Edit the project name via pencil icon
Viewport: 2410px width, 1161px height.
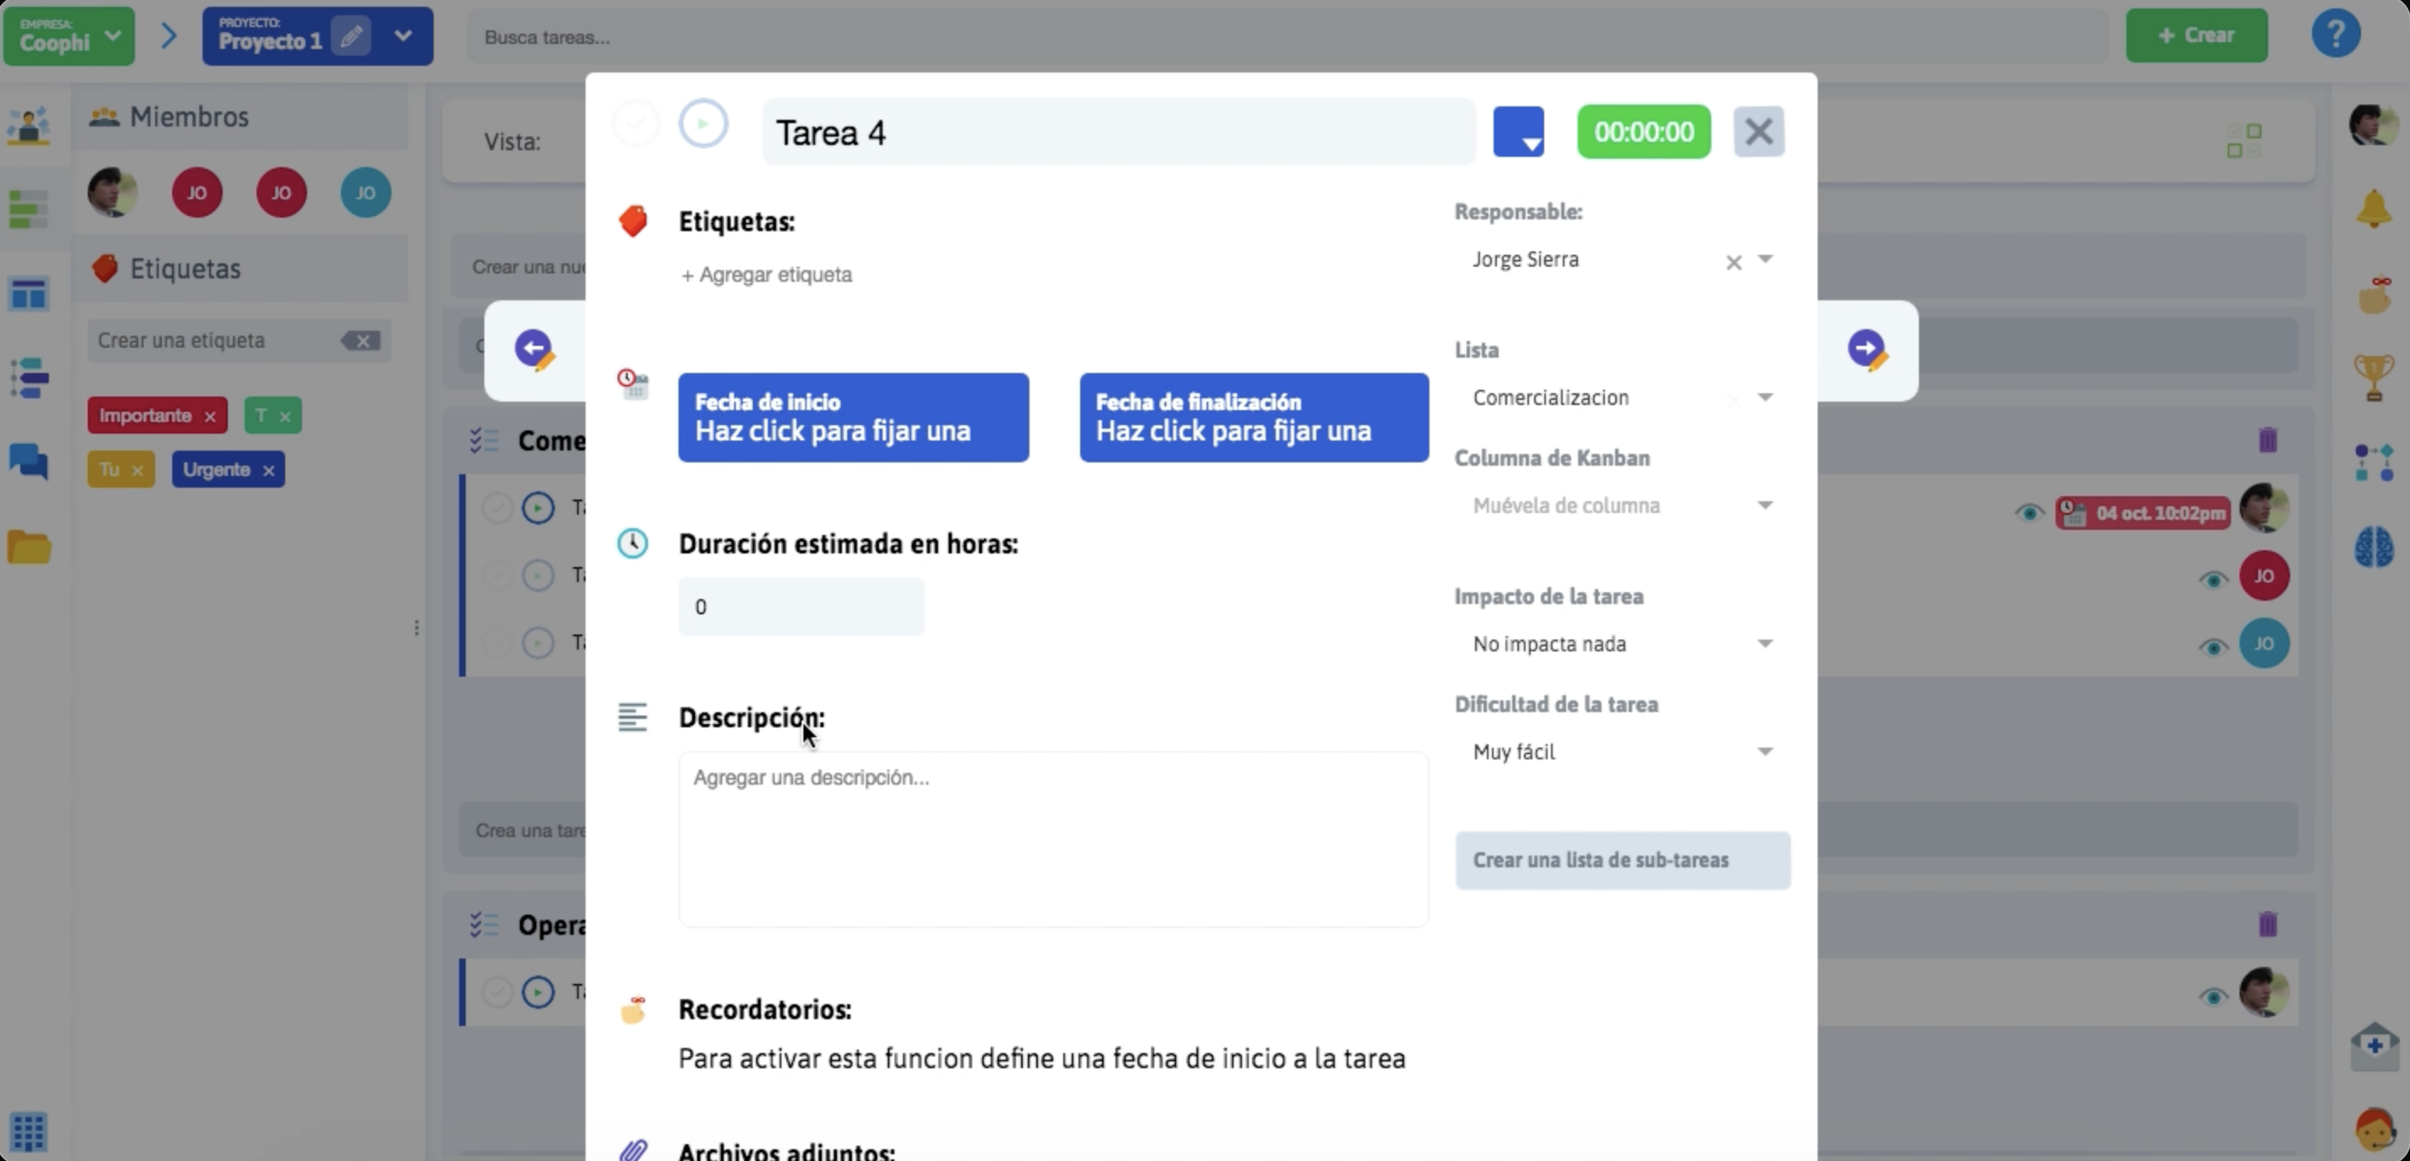(x=352, y=35)
